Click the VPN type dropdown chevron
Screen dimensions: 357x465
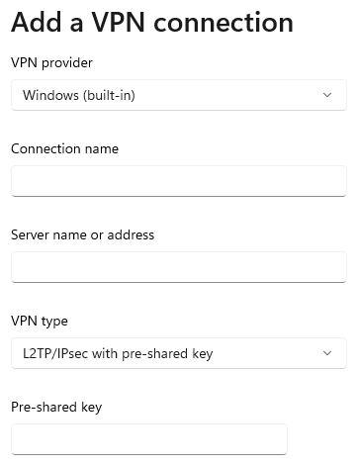pyautogui.click(x=327, y=353)
